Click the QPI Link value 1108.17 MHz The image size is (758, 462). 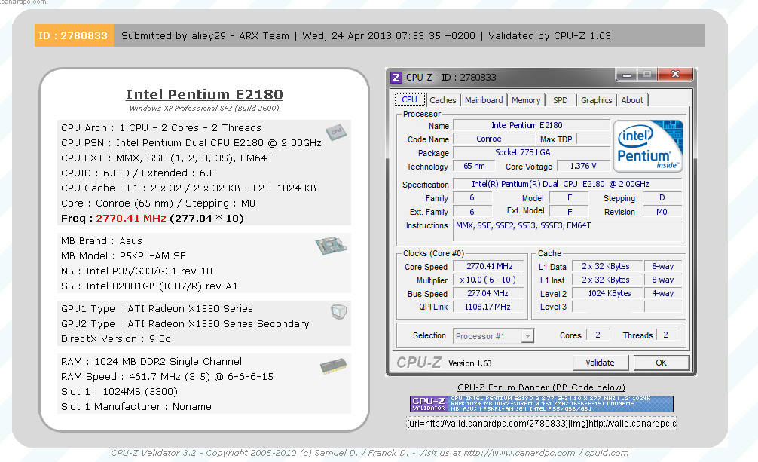pos(489,307)
